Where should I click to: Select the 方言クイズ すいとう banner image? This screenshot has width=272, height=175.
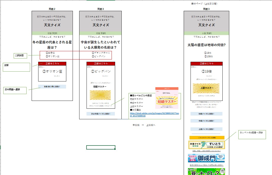pos(206,145)
